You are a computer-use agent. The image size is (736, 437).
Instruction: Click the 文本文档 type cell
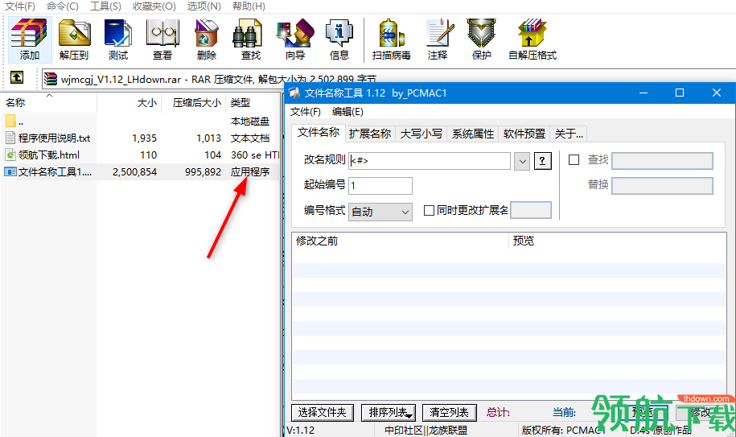tap(250, 138)
